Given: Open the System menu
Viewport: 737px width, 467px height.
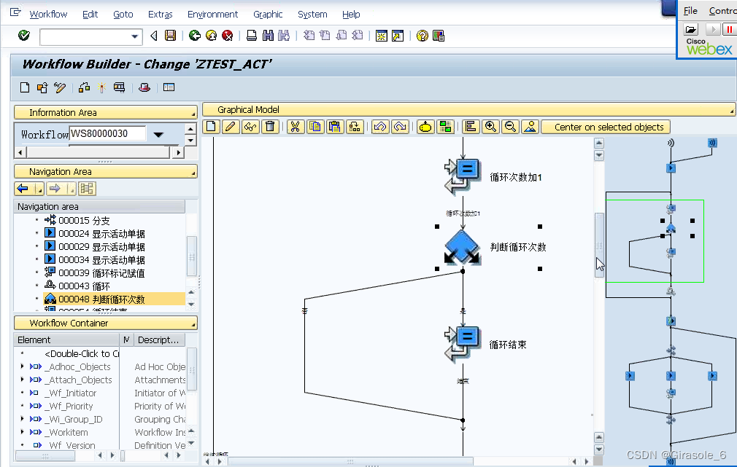Looking at the screenshot, I should (312, 14).
